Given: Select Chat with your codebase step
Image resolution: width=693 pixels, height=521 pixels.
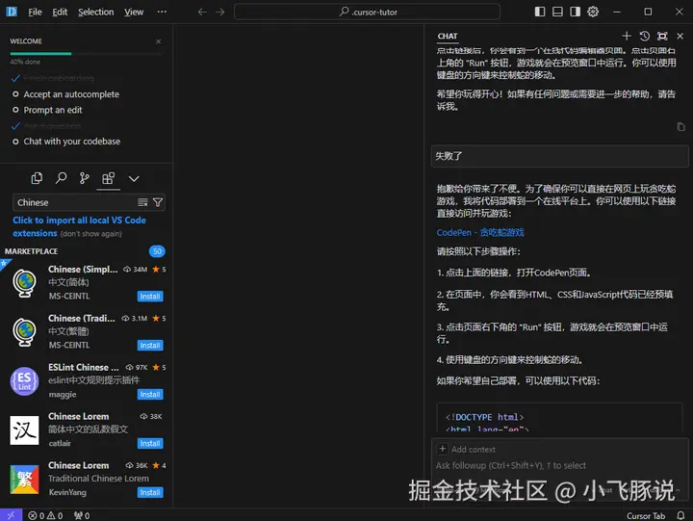Looking at the screenshot, I should (71, 142).
